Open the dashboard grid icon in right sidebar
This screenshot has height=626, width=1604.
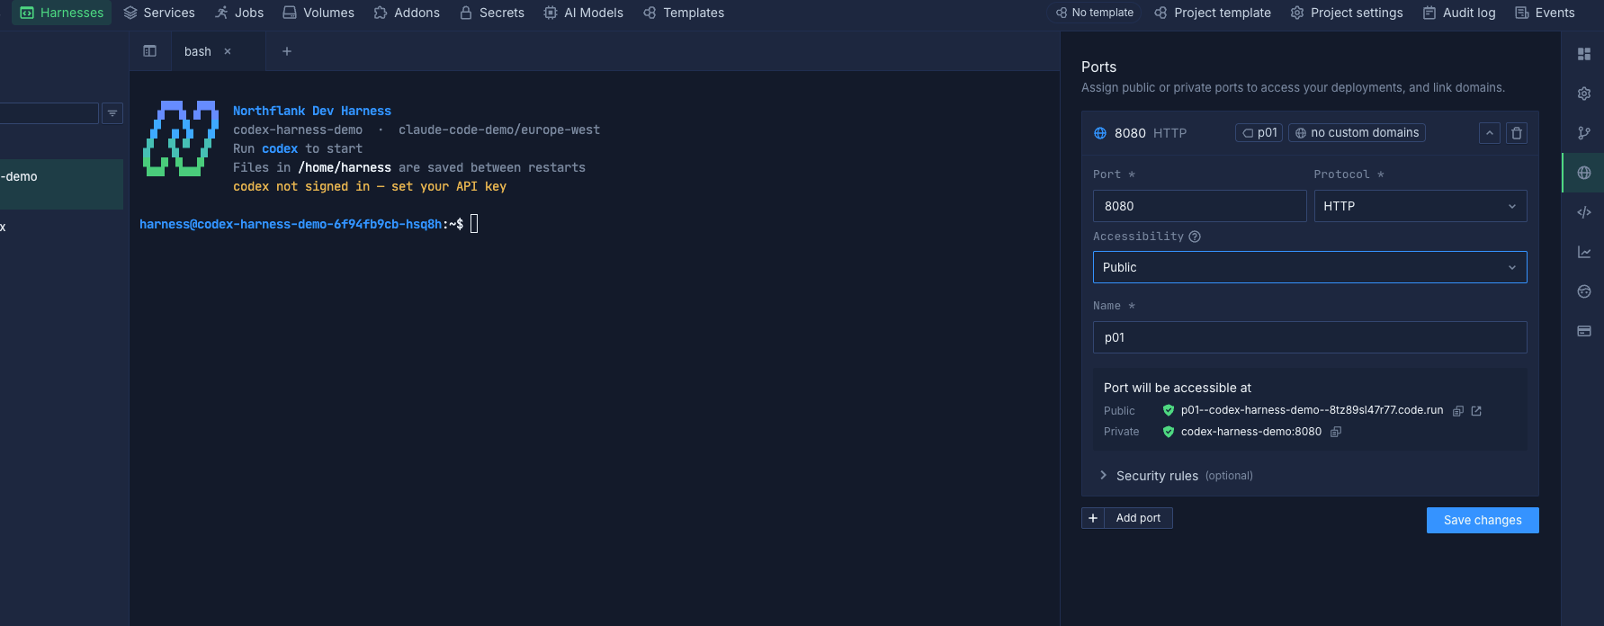pyautogui.click(x=1584, y=54)
